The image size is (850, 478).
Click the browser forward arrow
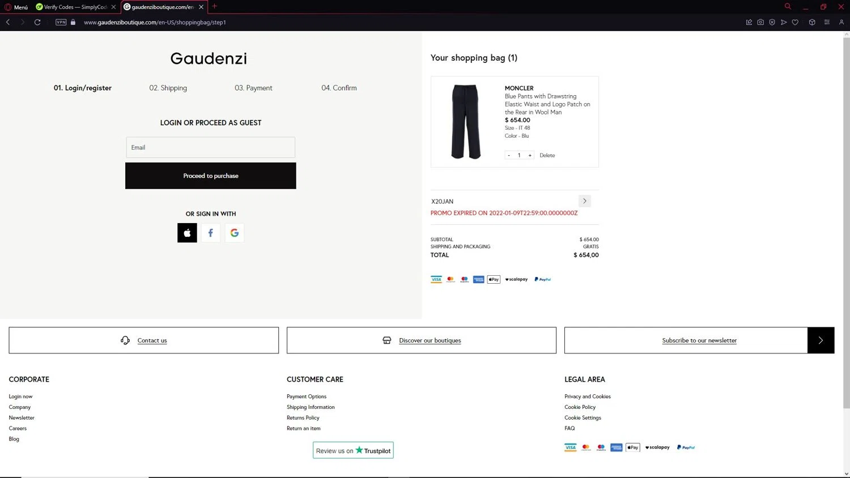click(x=23, y=22)
